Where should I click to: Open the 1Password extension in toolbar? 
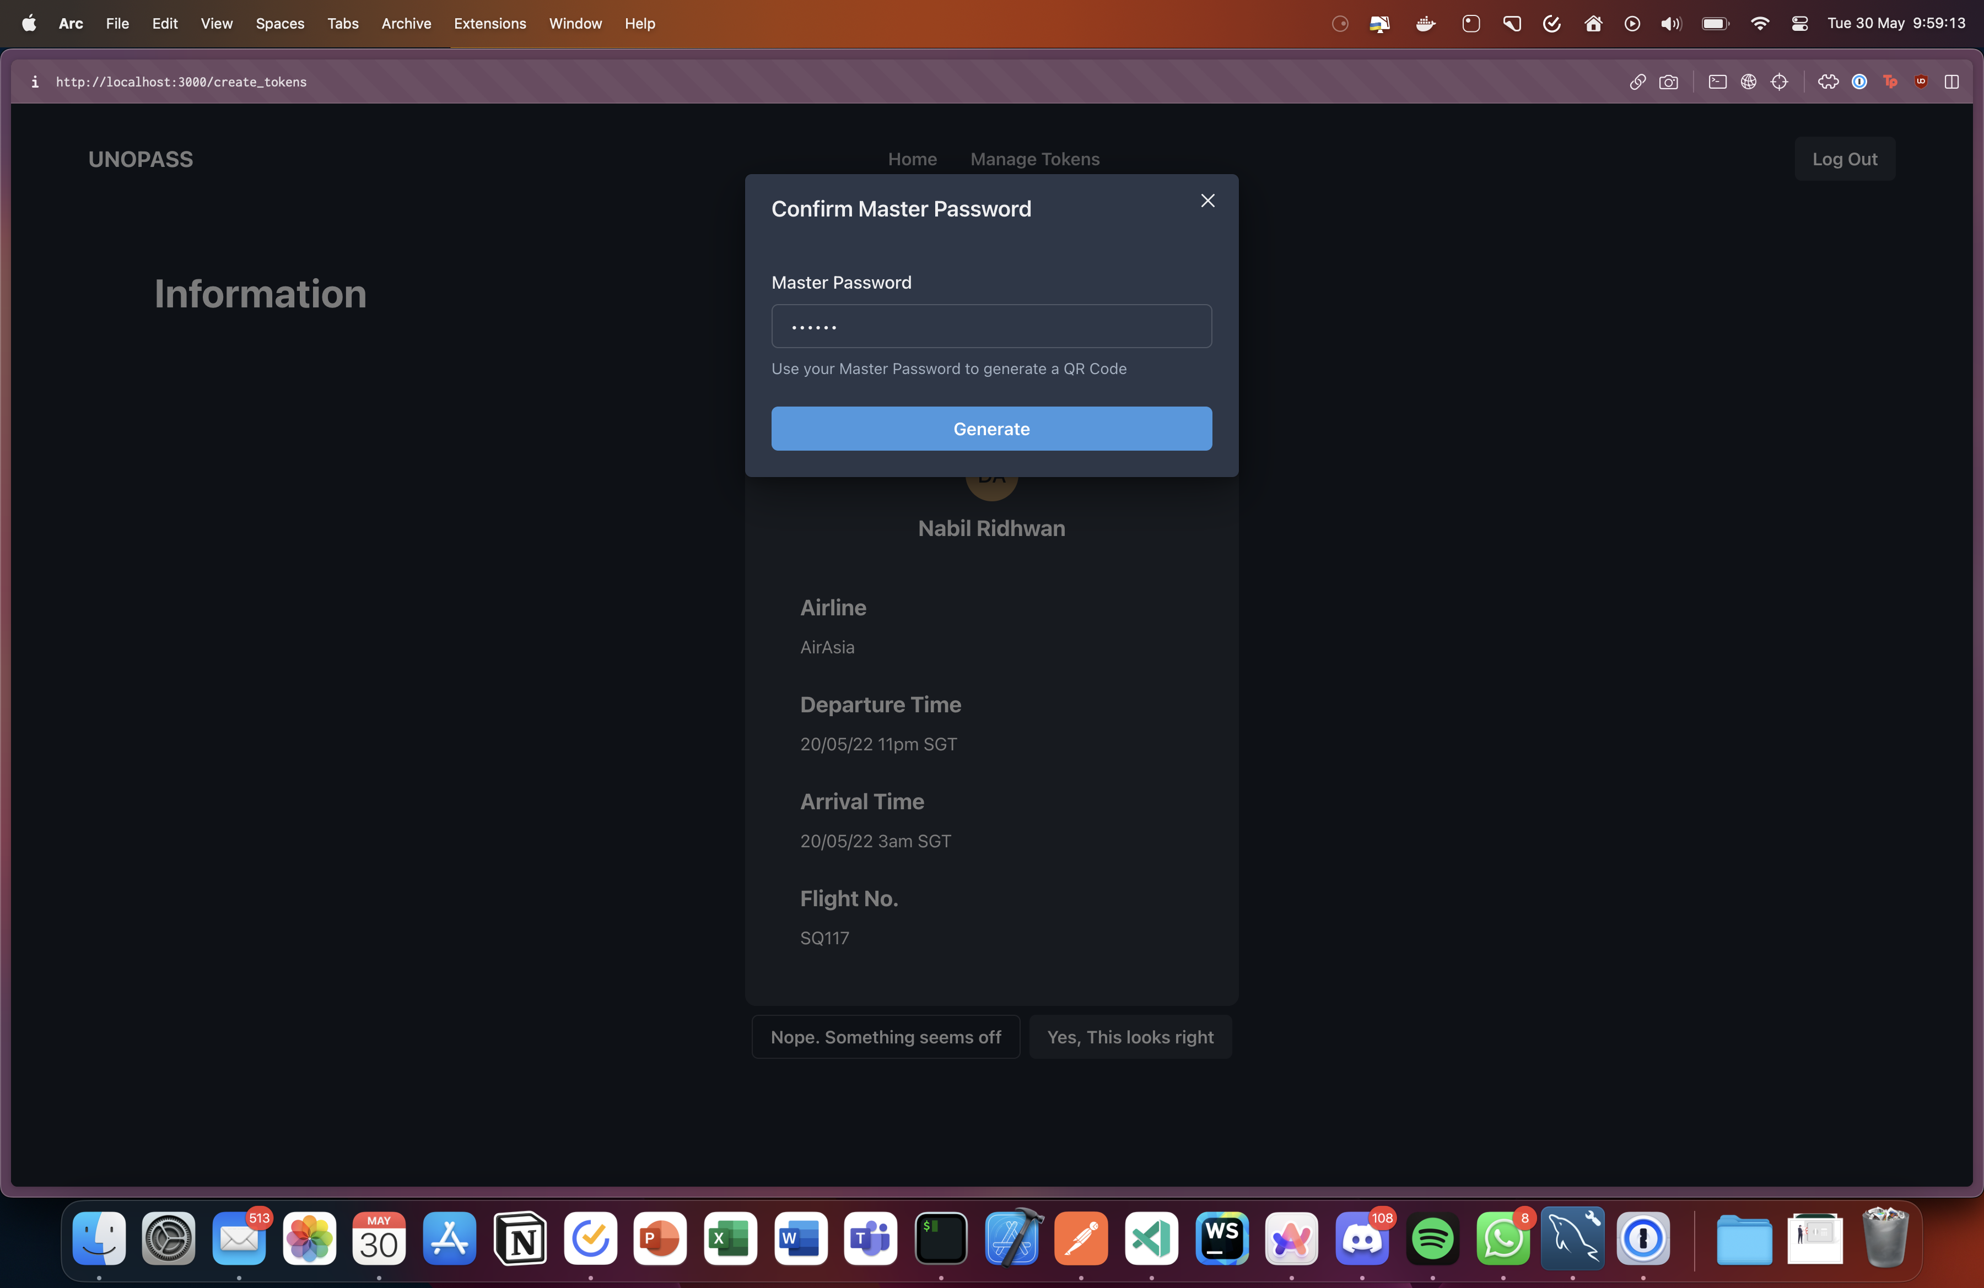coord(1859,82)
